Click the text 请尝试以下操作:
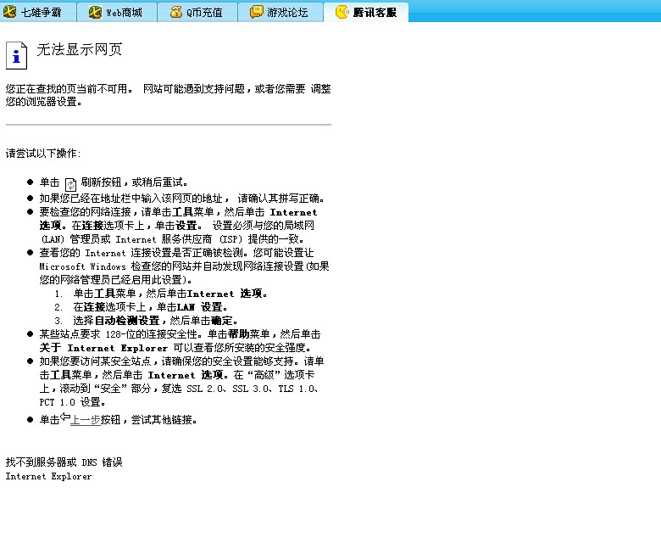Image resolution: width=661 pixels, height=560 pixels. tap(43, 154)
